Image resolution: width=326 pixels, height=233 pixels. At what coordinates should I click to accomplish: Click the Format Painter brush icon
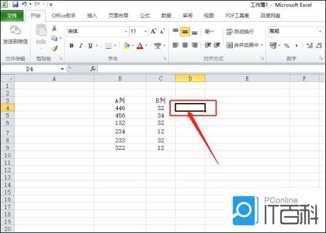55,49
